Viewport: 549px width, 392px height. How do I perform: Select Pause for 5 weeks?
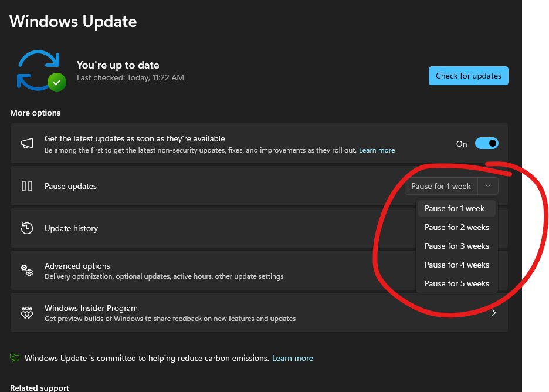pos(456,284)
